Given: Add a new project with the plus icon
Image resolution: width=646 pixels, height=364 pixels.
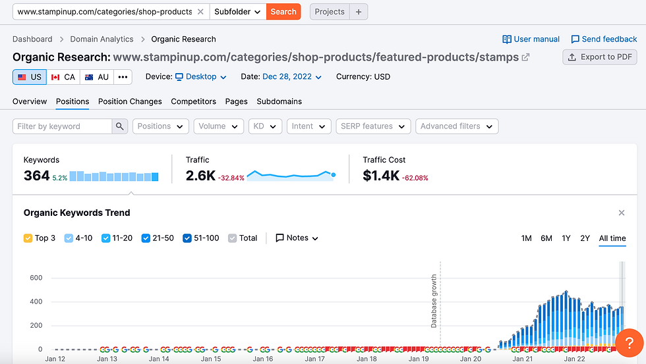Looking at the screenshot, I should coord(359,11).
